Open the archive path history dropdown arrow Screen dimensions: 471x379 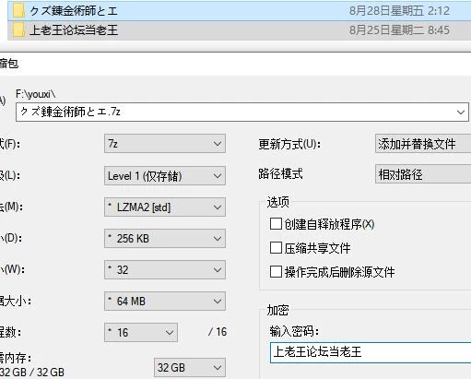461,113
